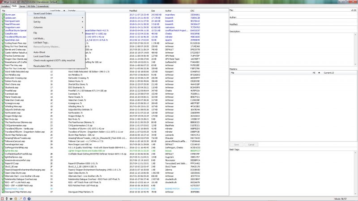This screenshot has height=201, width=358.
Task: Toggle the Bashed Patch, 0.esp checkbox
Action: click(x=3, y=188)
